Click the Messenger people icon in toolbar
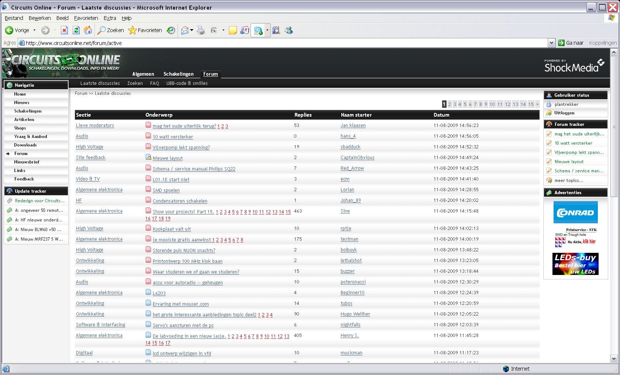 tap(289, 30)
